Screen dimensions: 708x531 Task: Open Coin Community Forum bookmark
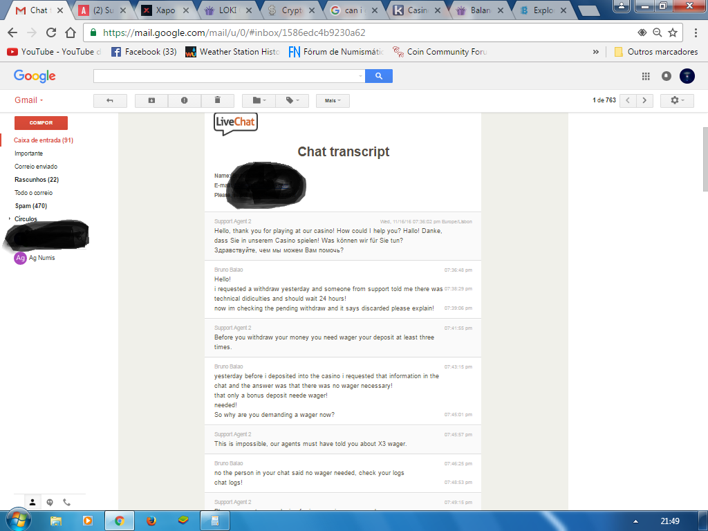(x=440, y=52)
